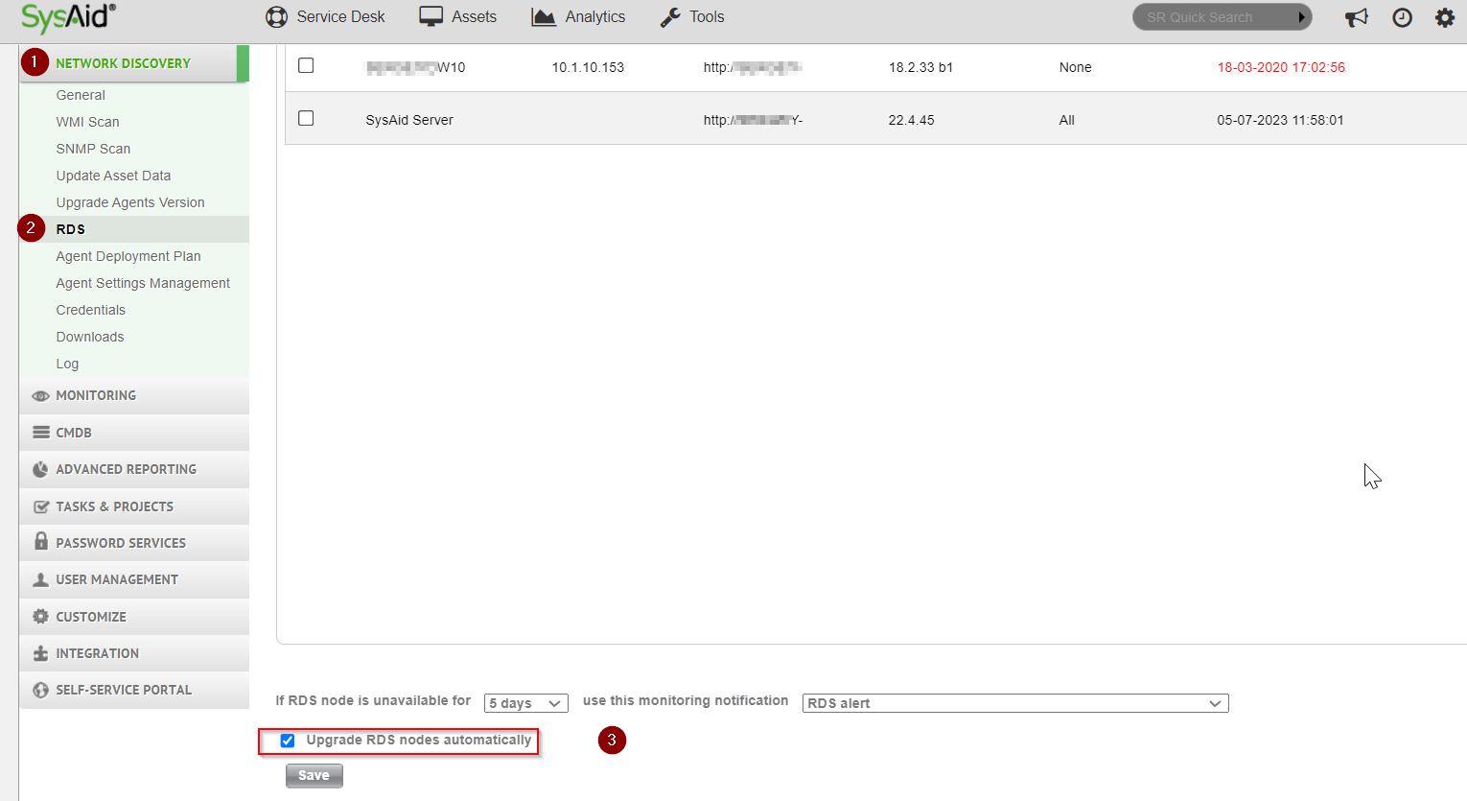Open the announcements megaphone icon

coord(1357,17)
